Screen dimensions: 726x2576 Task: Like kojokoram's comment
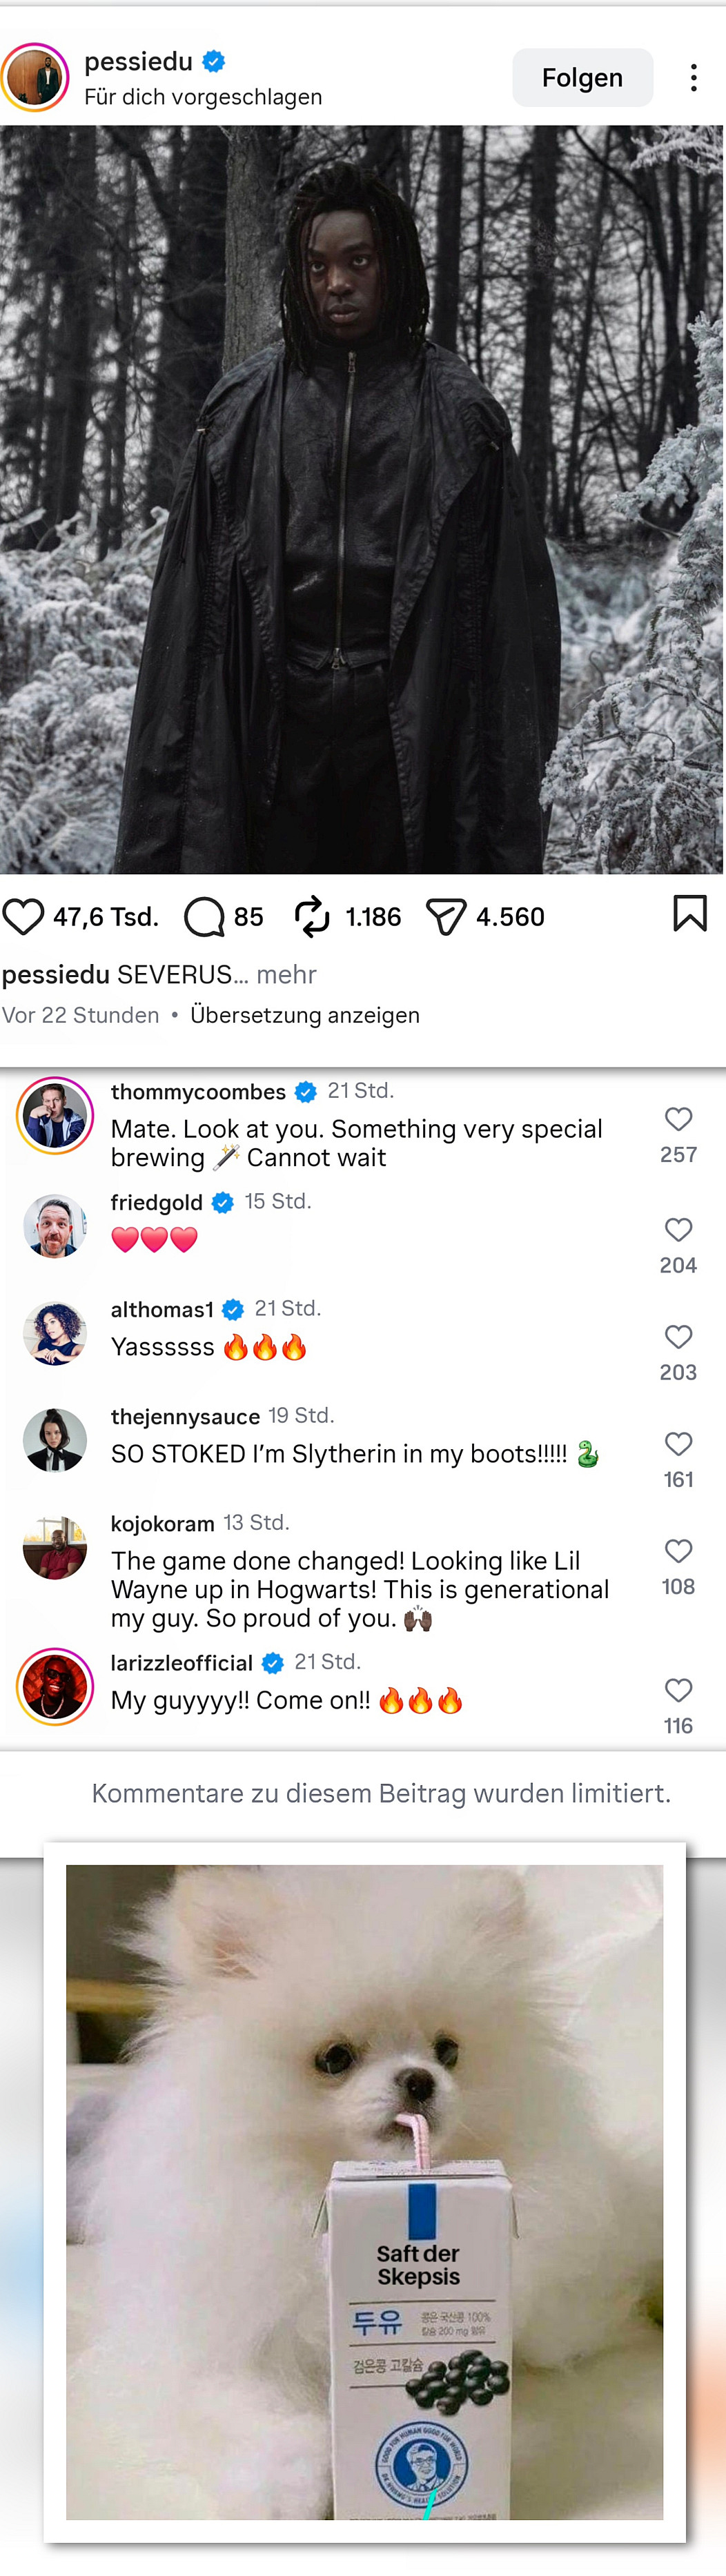click(679, 1551)
